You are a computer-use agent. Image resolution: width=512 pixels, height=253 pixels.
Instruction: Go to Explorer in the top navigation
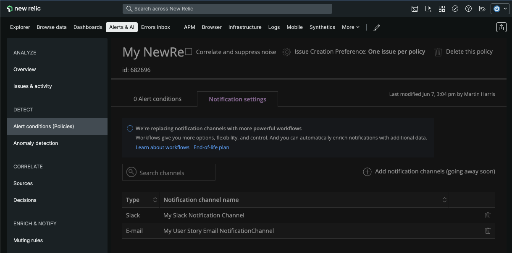point(20,27)
